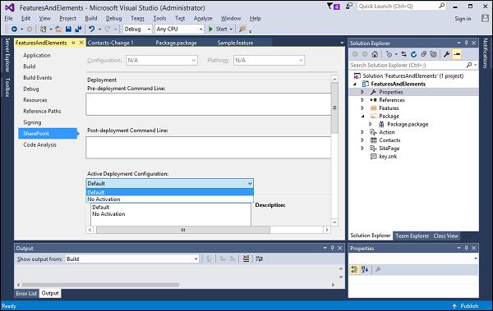Click inside Pre-deployment Command Line box
Image resolution: width=493 pixels, height=311 pixels.
[x=208, y=104]
